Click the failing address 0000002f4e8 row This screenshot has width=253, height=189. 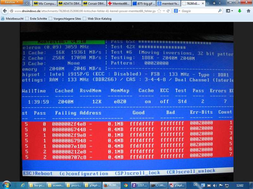coord(127,123)
